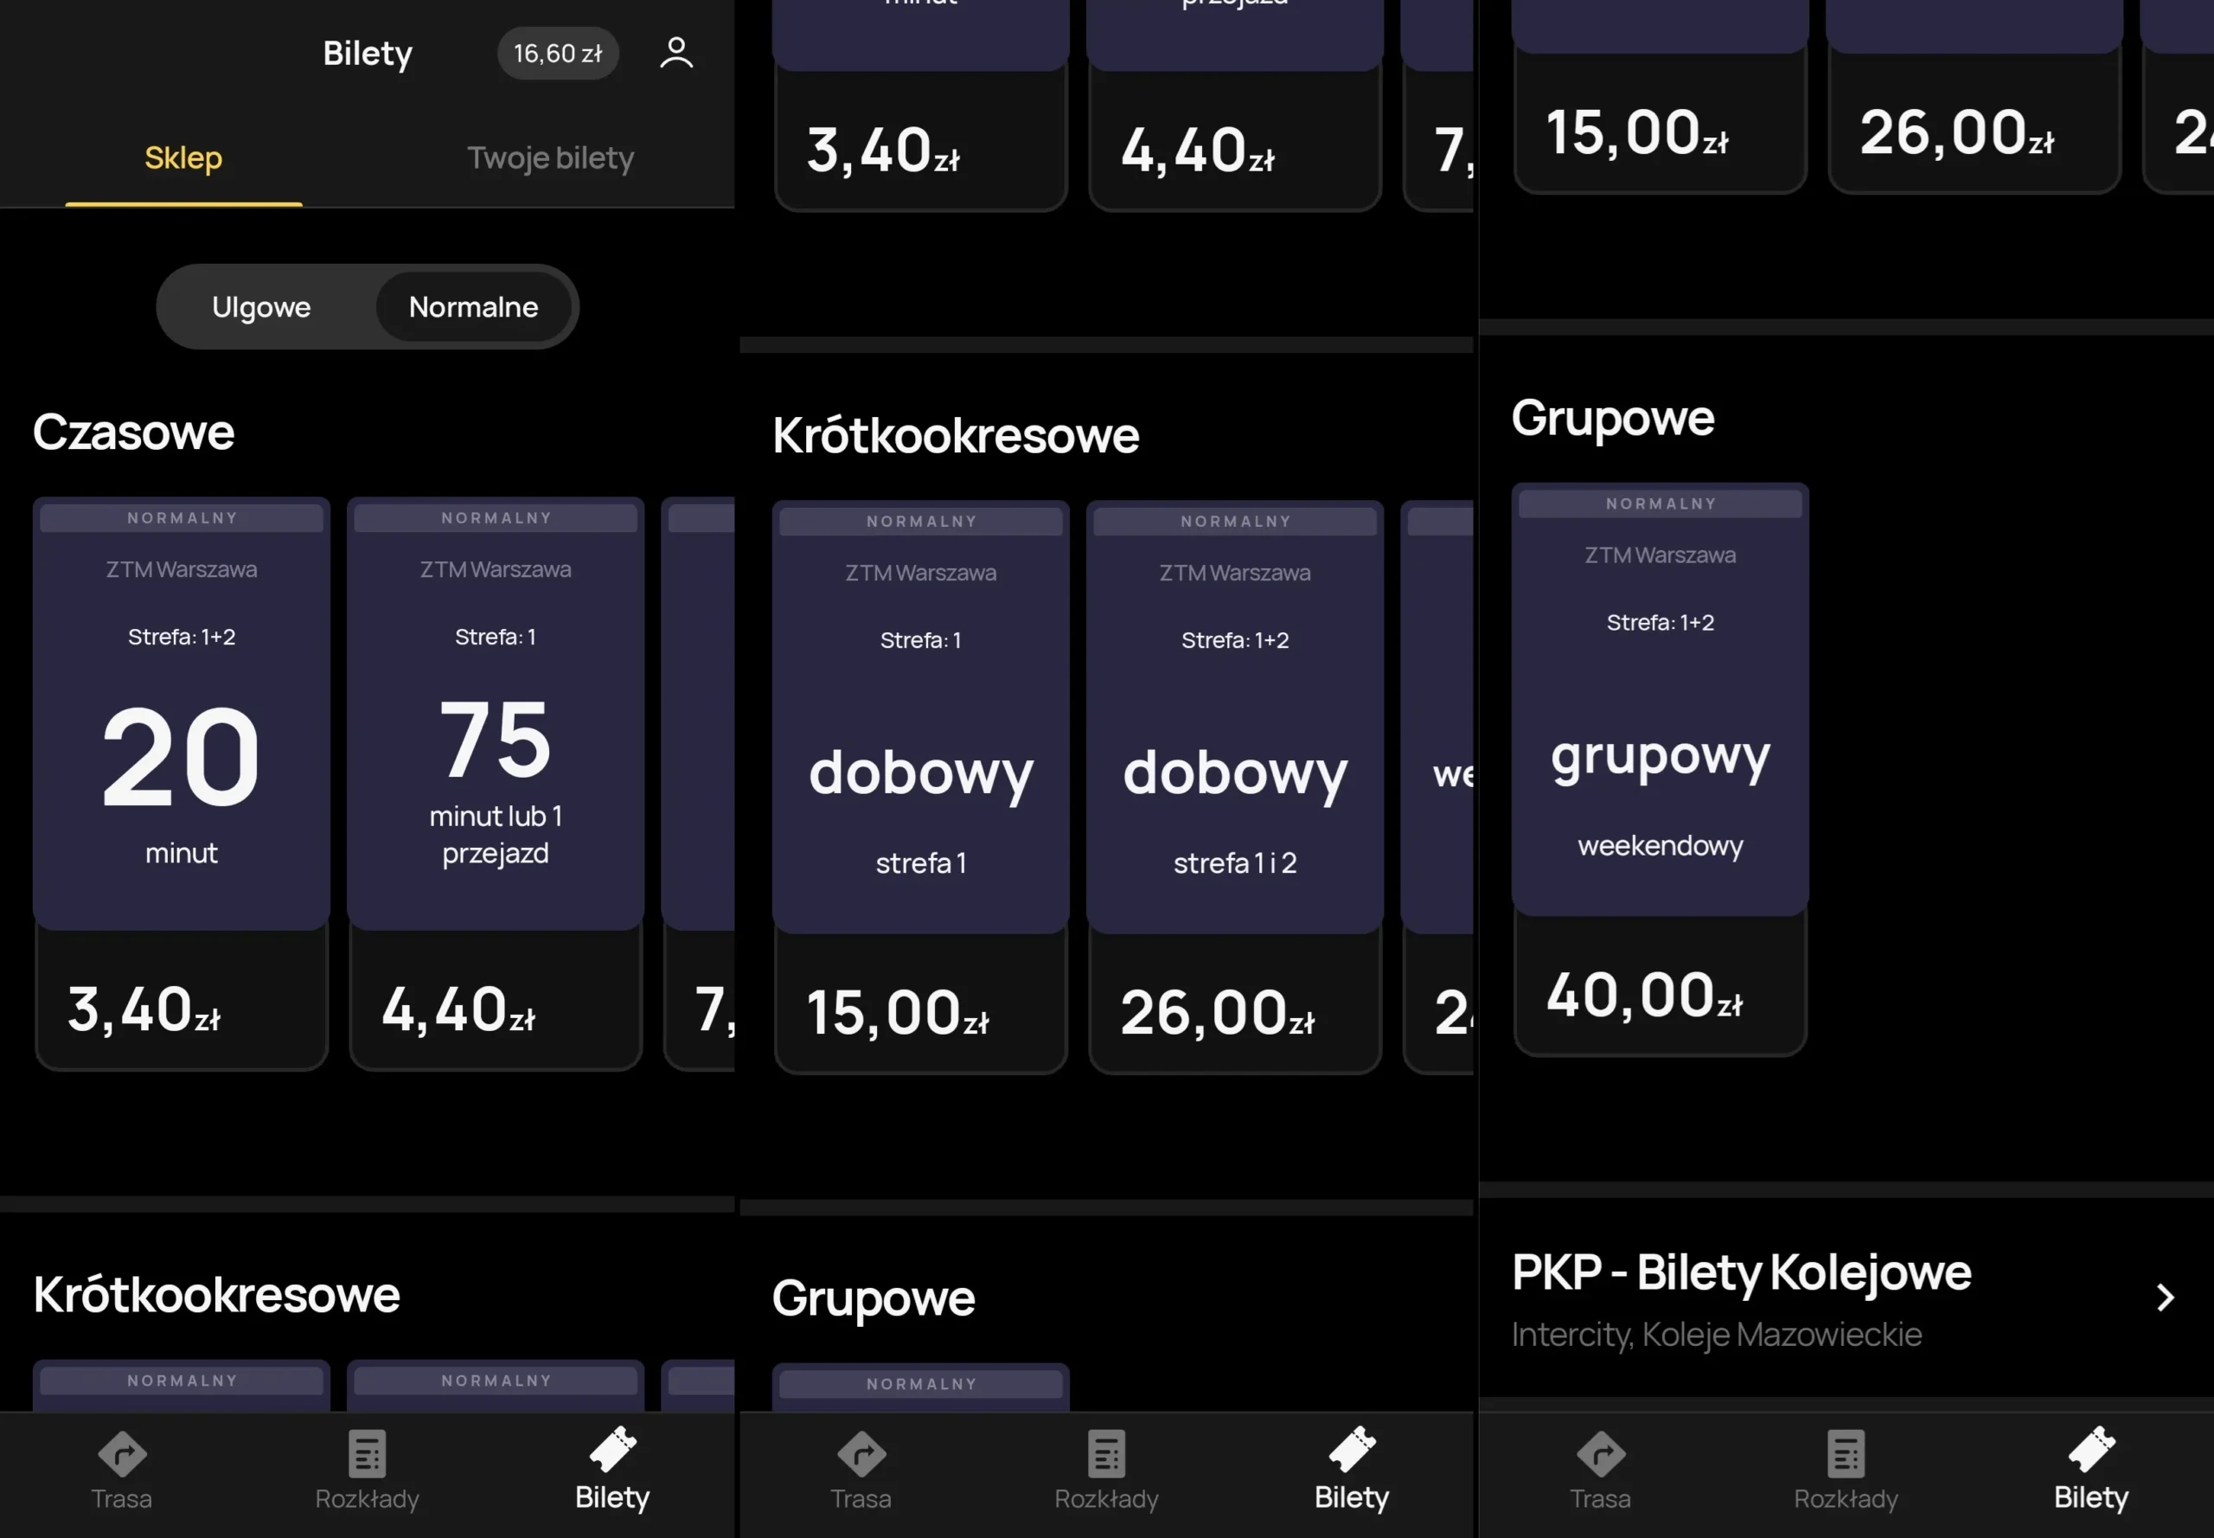
Task: Open Rozkłady icon in middle panel
Action: [1106, 1453]
